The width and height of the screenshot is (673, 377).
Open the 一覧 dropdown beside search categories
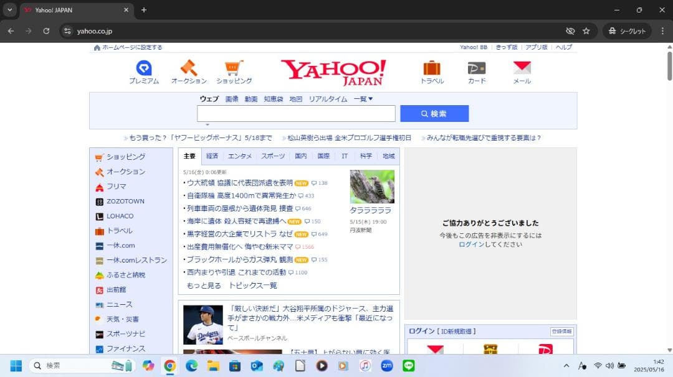(364, 98)
